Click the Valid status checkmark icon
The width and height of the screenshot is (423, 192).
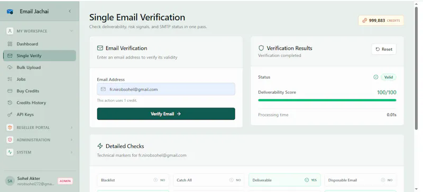[376, 78]
